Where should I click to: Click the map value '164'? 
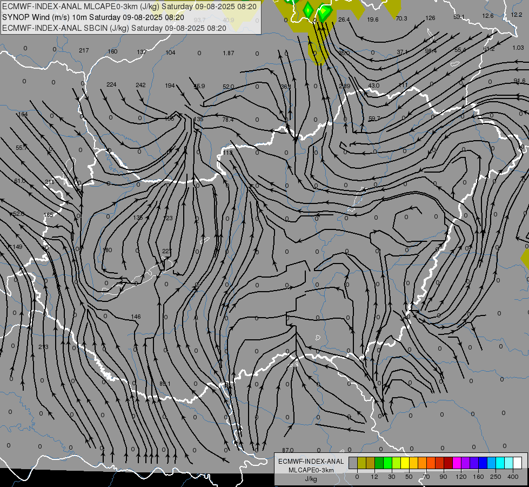pos(23,114)
